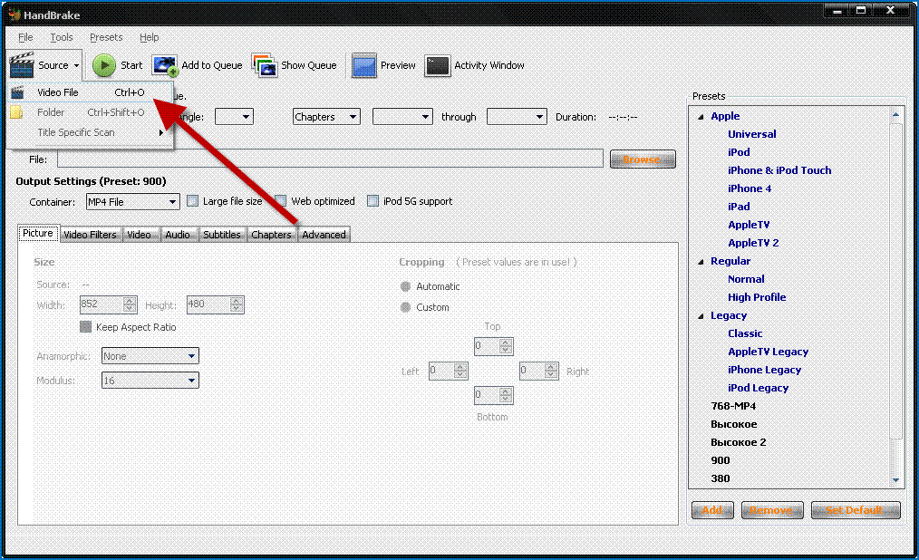919x560 pixels.
Task: Switch to the Video tab
Action: point(140,235)
